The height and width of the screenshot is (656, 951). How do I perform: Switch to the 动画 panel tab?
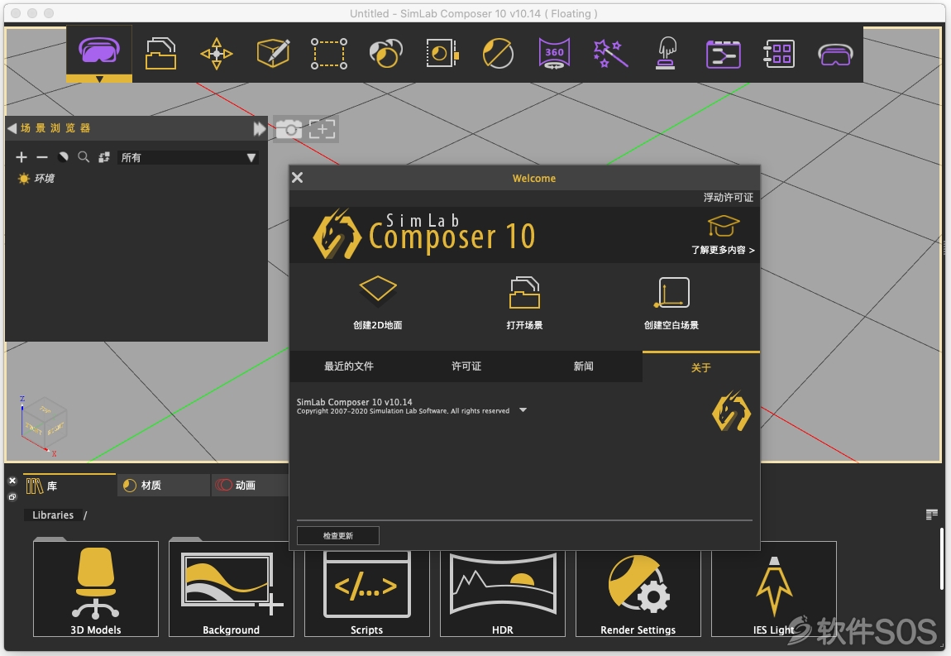[251, 486]
